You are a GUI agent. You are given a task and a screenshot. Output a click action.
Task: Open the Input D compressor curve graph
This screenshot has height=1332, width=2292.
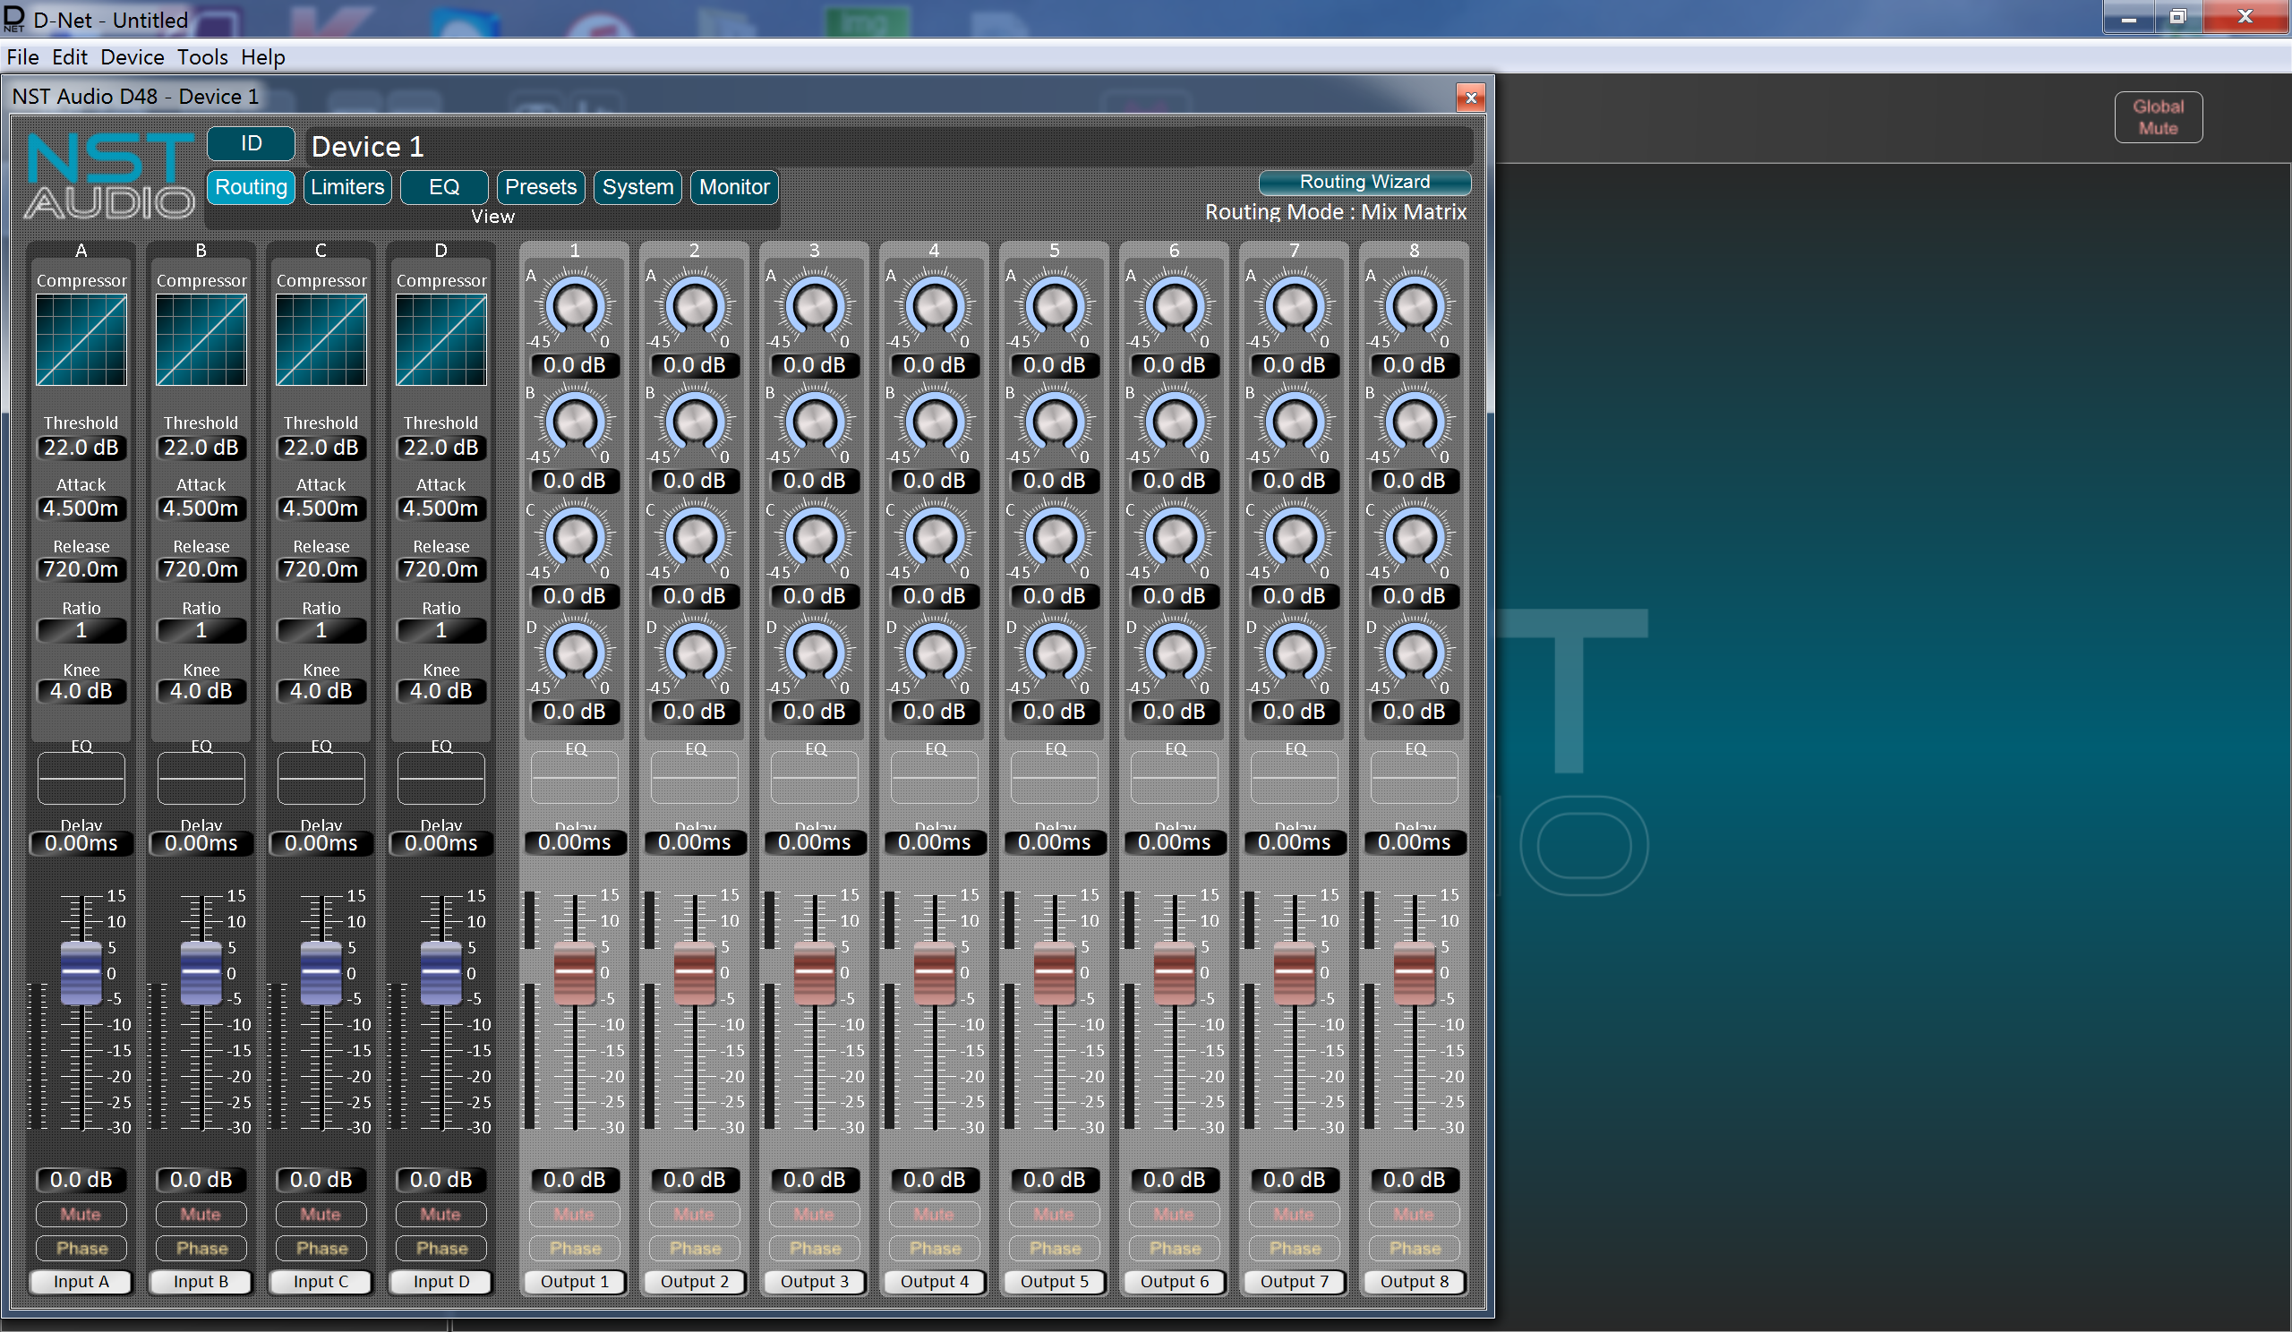tap(441, 340)
